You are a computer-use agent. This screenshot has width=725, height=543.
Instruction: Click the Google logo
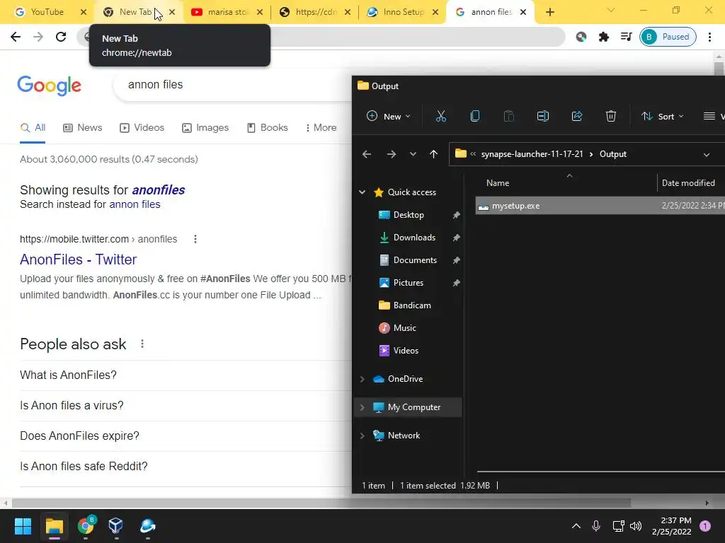pyautogui.click(x=49, y=86)
